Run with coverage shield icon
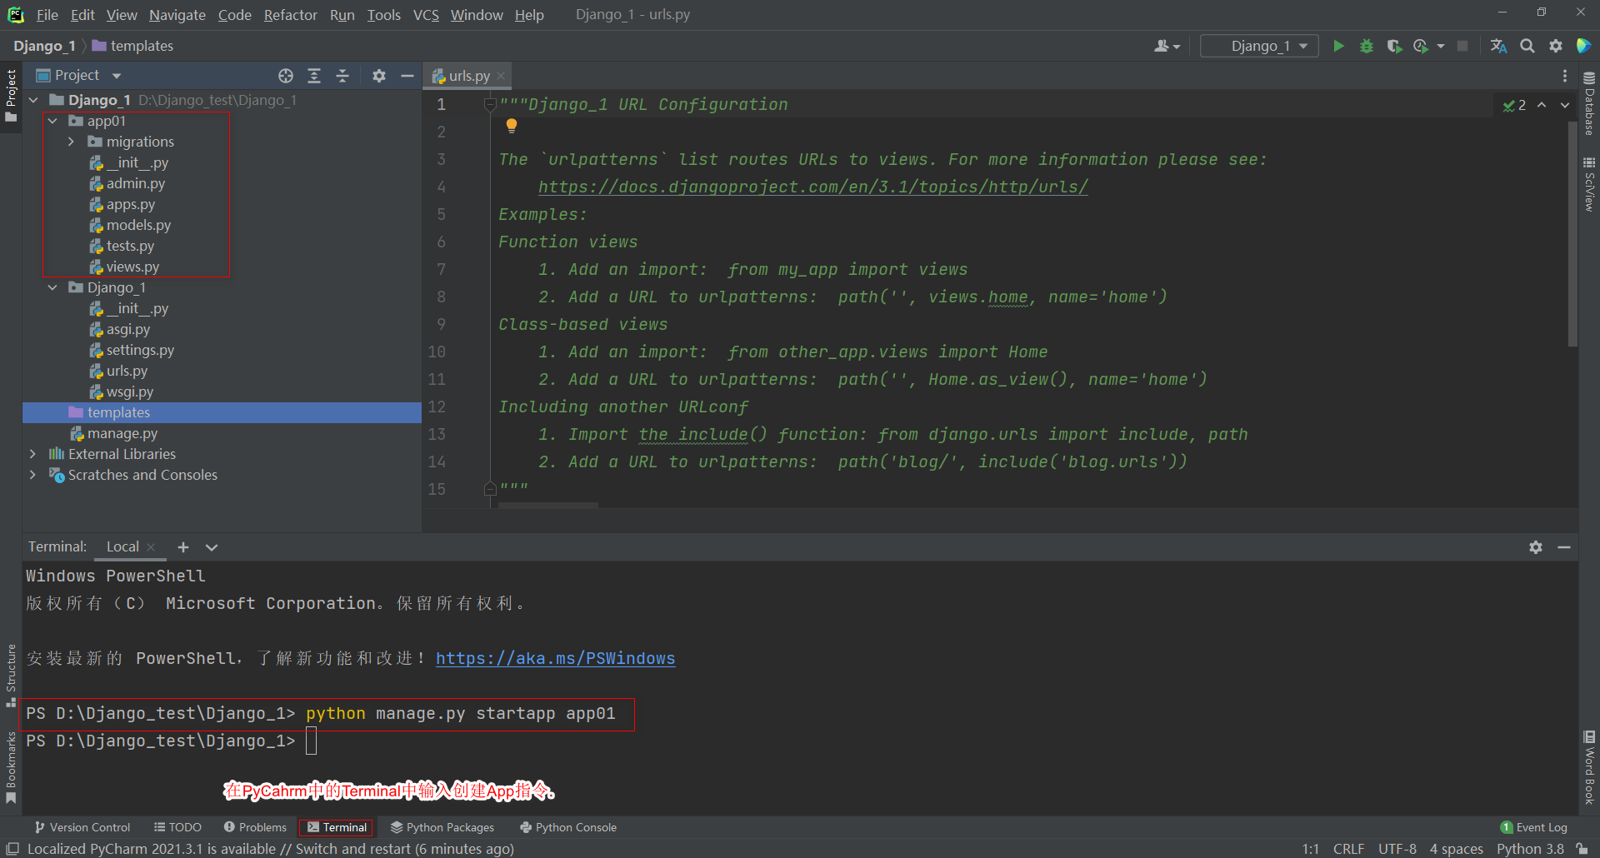The width and height of the screenshot is (1600, 858). point(1394,46)
